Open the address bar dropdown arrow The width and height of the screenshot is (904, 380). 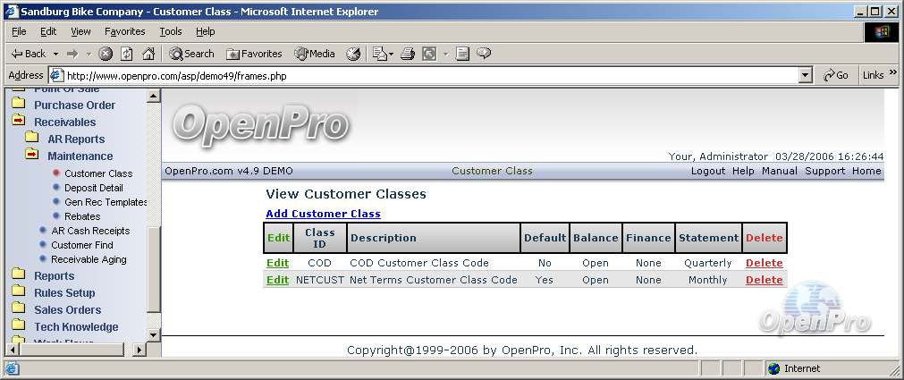click(x=806, y=75)
